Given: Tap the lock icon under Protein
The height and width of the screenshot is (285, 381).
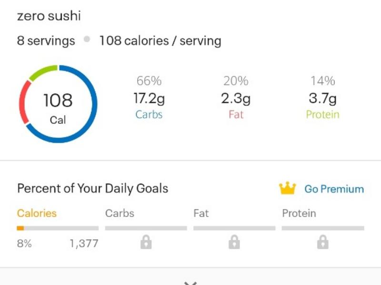Looking at the screenshot, I should point(322,243).
